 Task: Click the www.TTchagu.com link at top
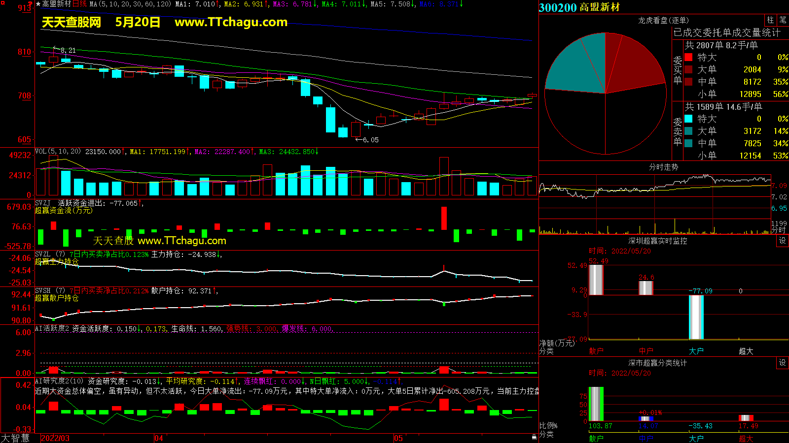point(231,22)
